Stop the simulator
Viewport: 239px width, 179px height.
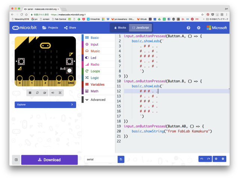(30, 93)
